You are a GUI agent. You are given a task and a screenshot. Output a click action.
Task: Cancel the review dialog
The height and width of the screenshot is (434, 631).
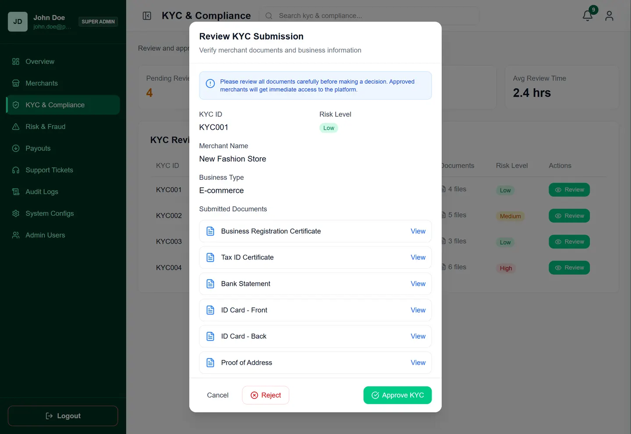[x=218, y=395]
